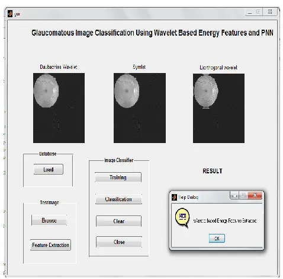Viewport: 283px width, 279px height.
Task: Click the Symlet caption
Action: (x=139, y=67)
